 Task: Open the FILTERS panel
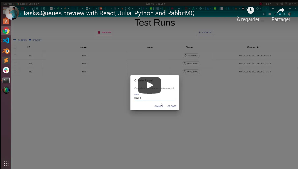point(20,40)
